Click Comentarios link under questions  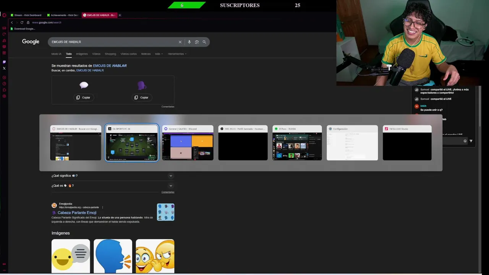coord(168,192)
